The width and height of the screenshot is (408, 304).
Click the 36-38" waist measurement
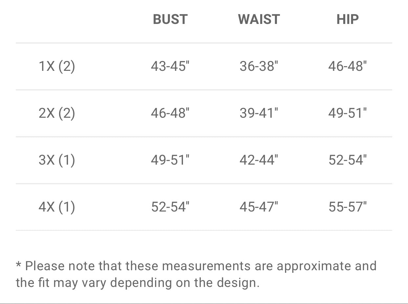(259, 66)
